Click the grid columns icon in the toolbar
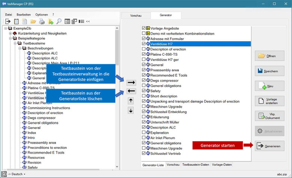 click(81, 21)
